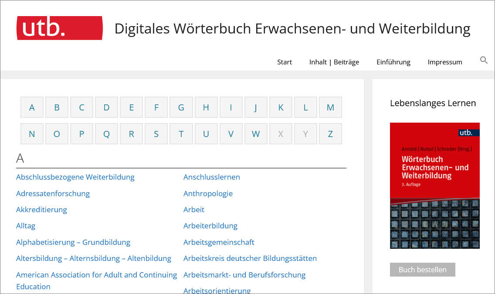Jump to letter H entries
495x294 pixels.
206,107
